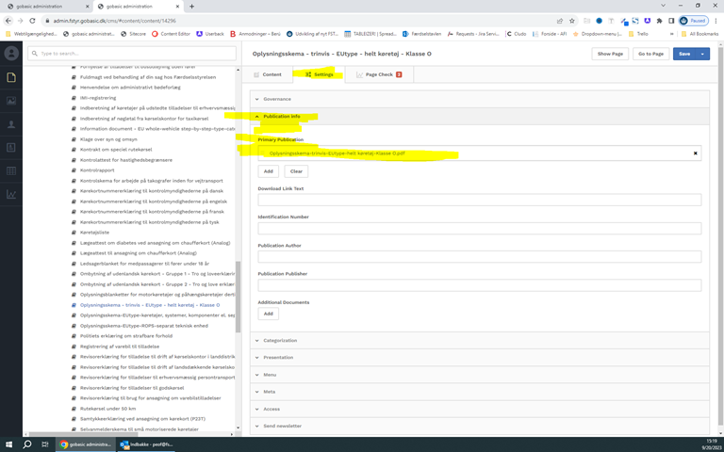Open the Save button dropdown arrow
The image size is (724, 452).
coord(703,54)
